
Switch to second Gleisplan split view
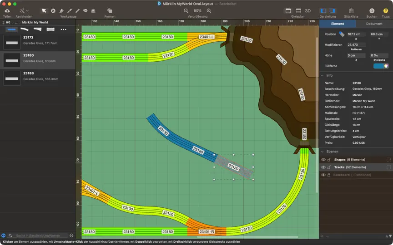tap(298, 11)
